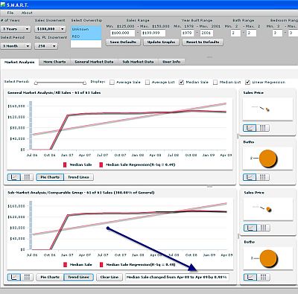Uncheck the Median Sale checkbox

(182, 82)
